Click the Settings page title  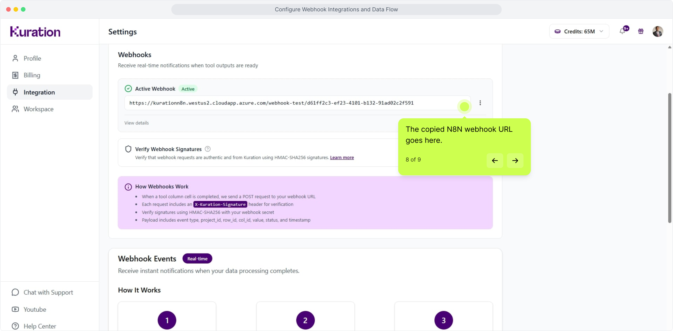pyautogui.click(x=123, y=32)
